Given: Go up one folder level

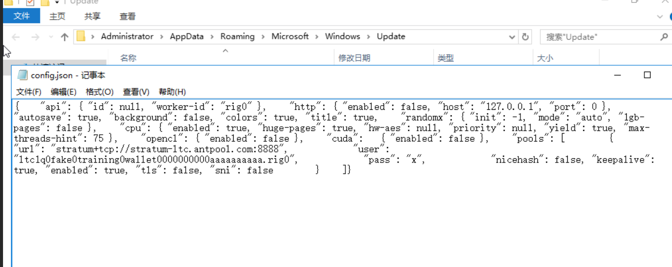Looking at the screenshot, I should pyautogui.click(x=65, y=37).
